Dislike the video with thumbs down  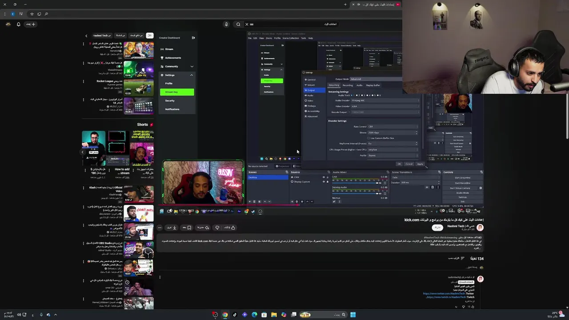(x=217, y=228)
